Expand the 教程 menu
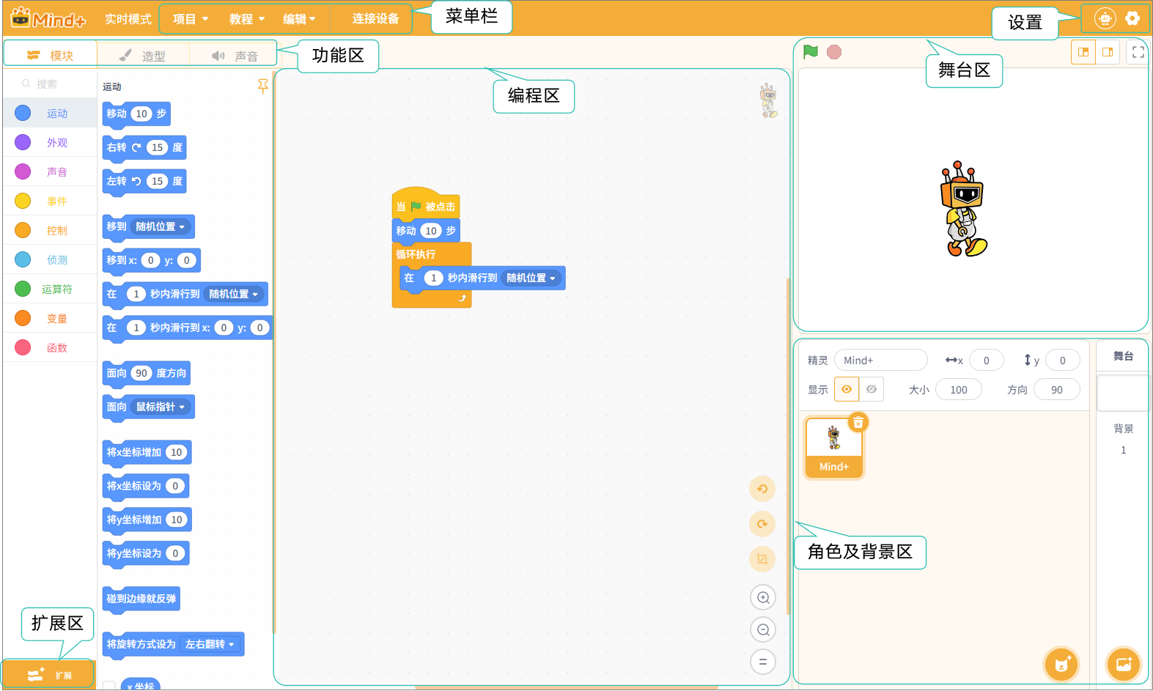1153x691 pixels. pos(247,19)
